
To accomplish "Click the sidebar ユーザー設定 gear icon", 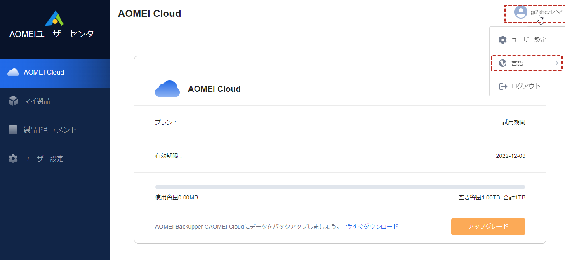I will (x=13, y=159).
